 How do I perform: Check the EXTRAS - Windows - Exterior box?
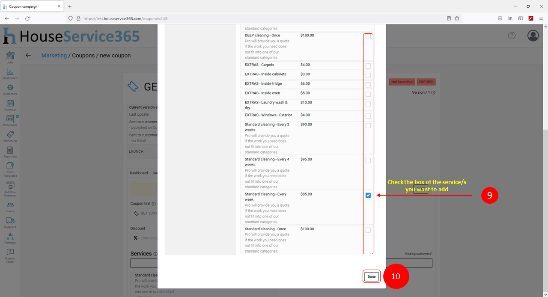tap(368, 116)
